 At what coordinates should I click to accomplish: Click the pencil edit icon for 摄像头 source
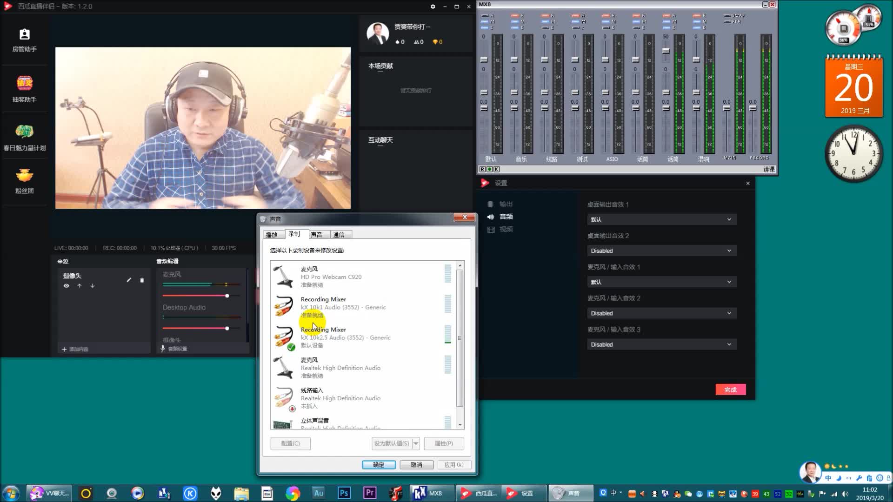pos(129,280)
